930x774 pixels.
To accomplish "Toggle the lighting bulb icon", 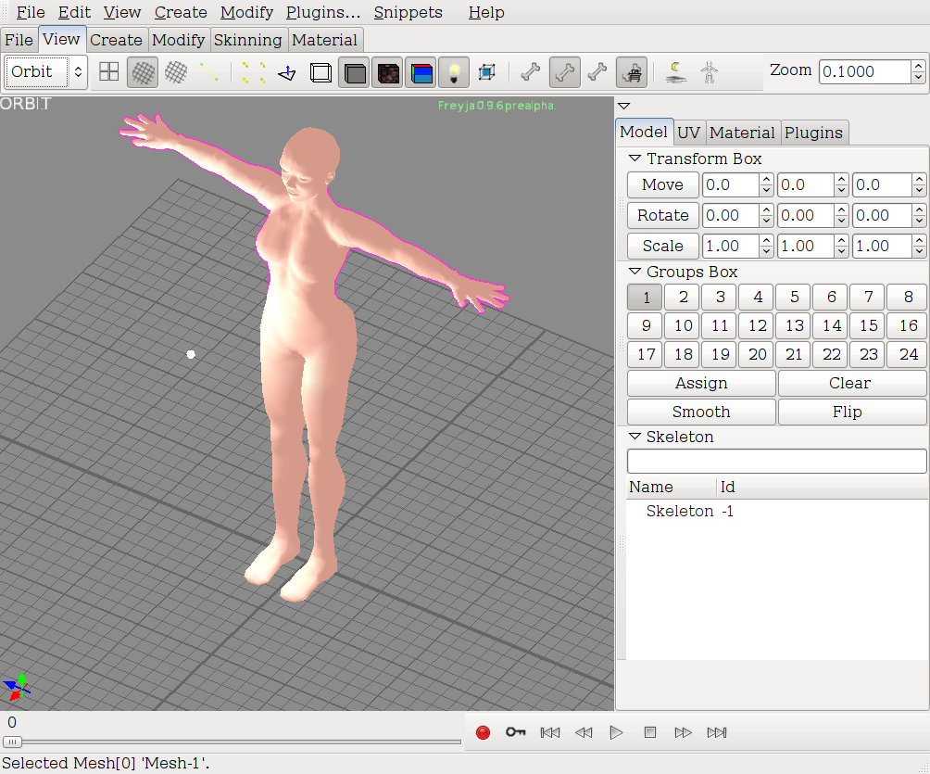I will (x=454, y=72).
